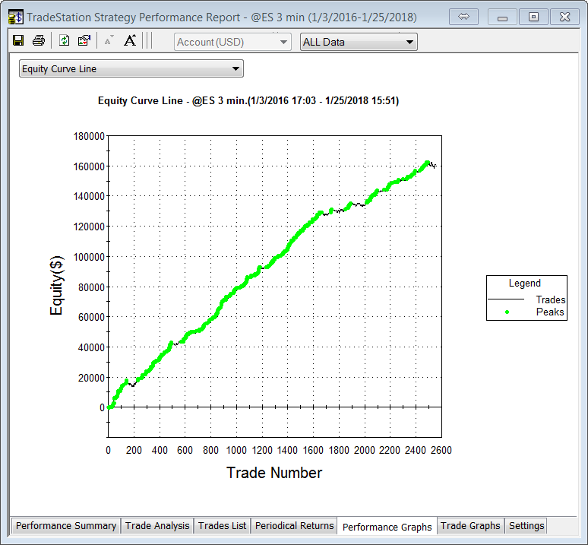Open the report properties icon
Image resolution: width=588 pixels, height=545 pixels.
coord(84,41)
